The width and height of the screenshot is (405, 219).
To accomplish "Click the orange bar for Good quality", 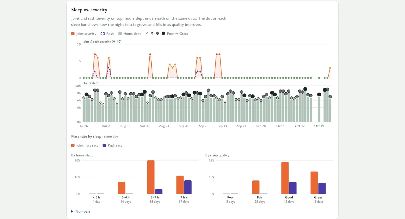I will point(285,178).
